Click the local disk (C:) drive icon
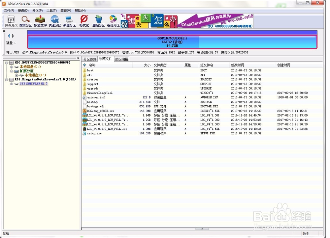This screenshot has width=330, height=238. (x=16, y=67)
